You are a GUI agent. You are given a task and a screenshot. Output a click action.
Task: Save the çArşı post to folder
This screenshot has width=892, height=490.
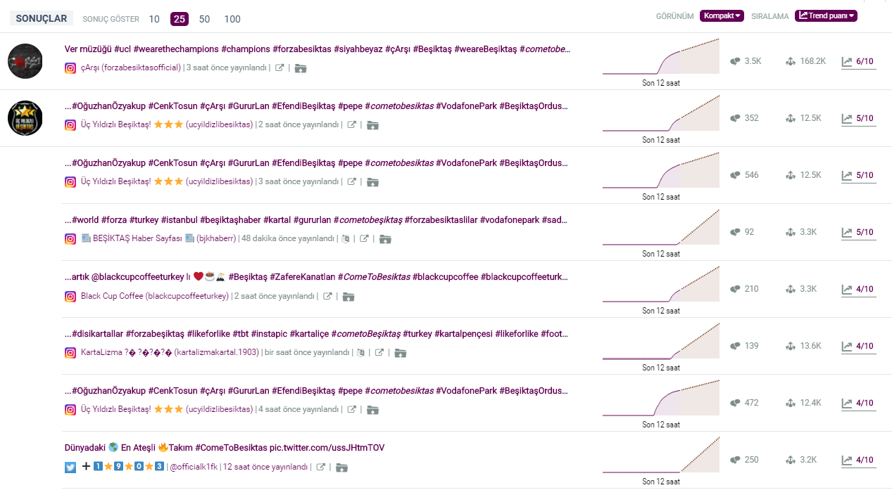click(x=301, y=68)
